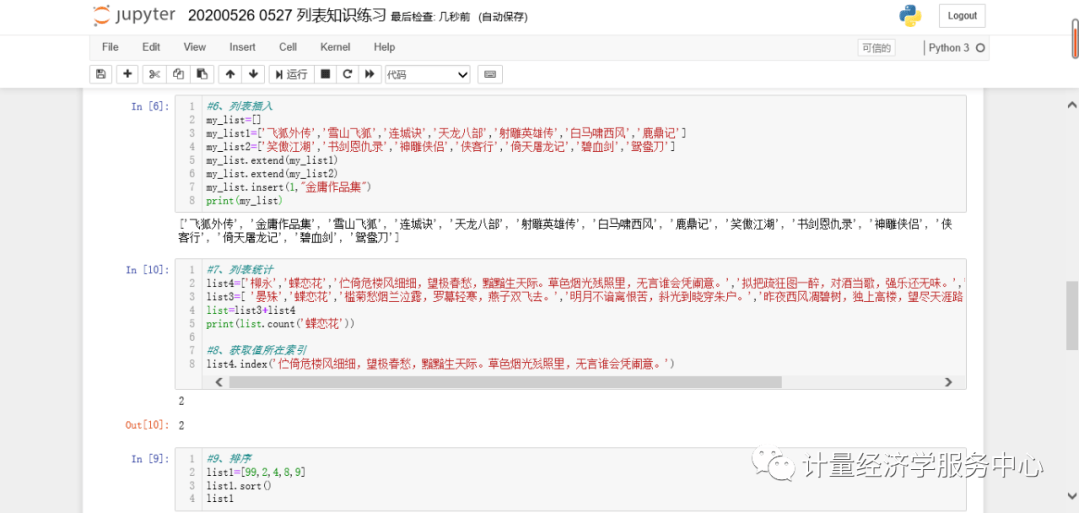Click horizontal scrollbar right arrow in cell 10
Screen dimensions: 1079x513
click(x=948, y=382)
